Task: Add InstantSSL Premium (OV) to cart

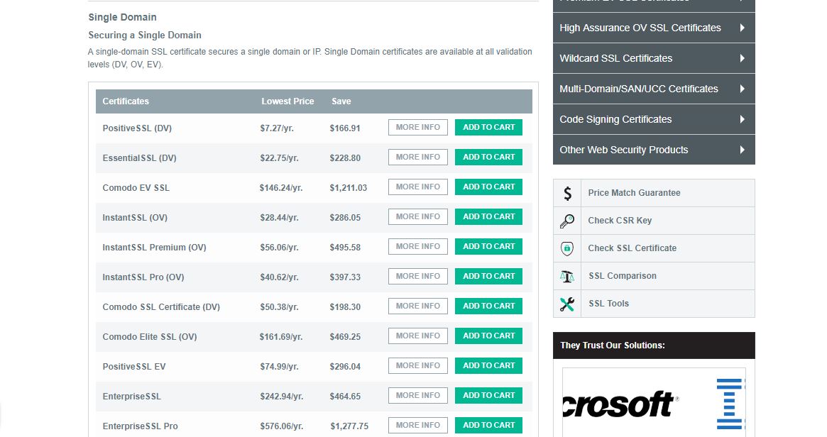Action: (x=488, y=246)
